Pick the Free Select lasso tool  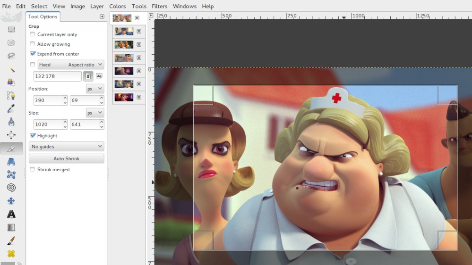click(11, 56)
